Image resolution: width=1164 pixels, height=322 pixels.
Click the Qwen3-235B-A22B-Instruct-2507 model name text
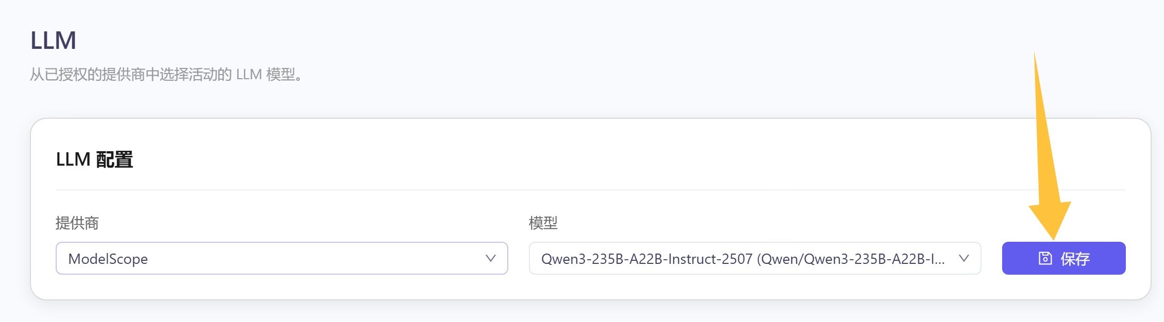[x=646, y=259]
